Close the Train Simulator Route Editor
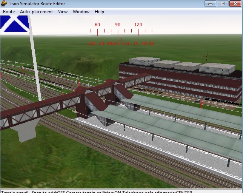Viewport: 243px width, 193px height. tap(235, 4)
